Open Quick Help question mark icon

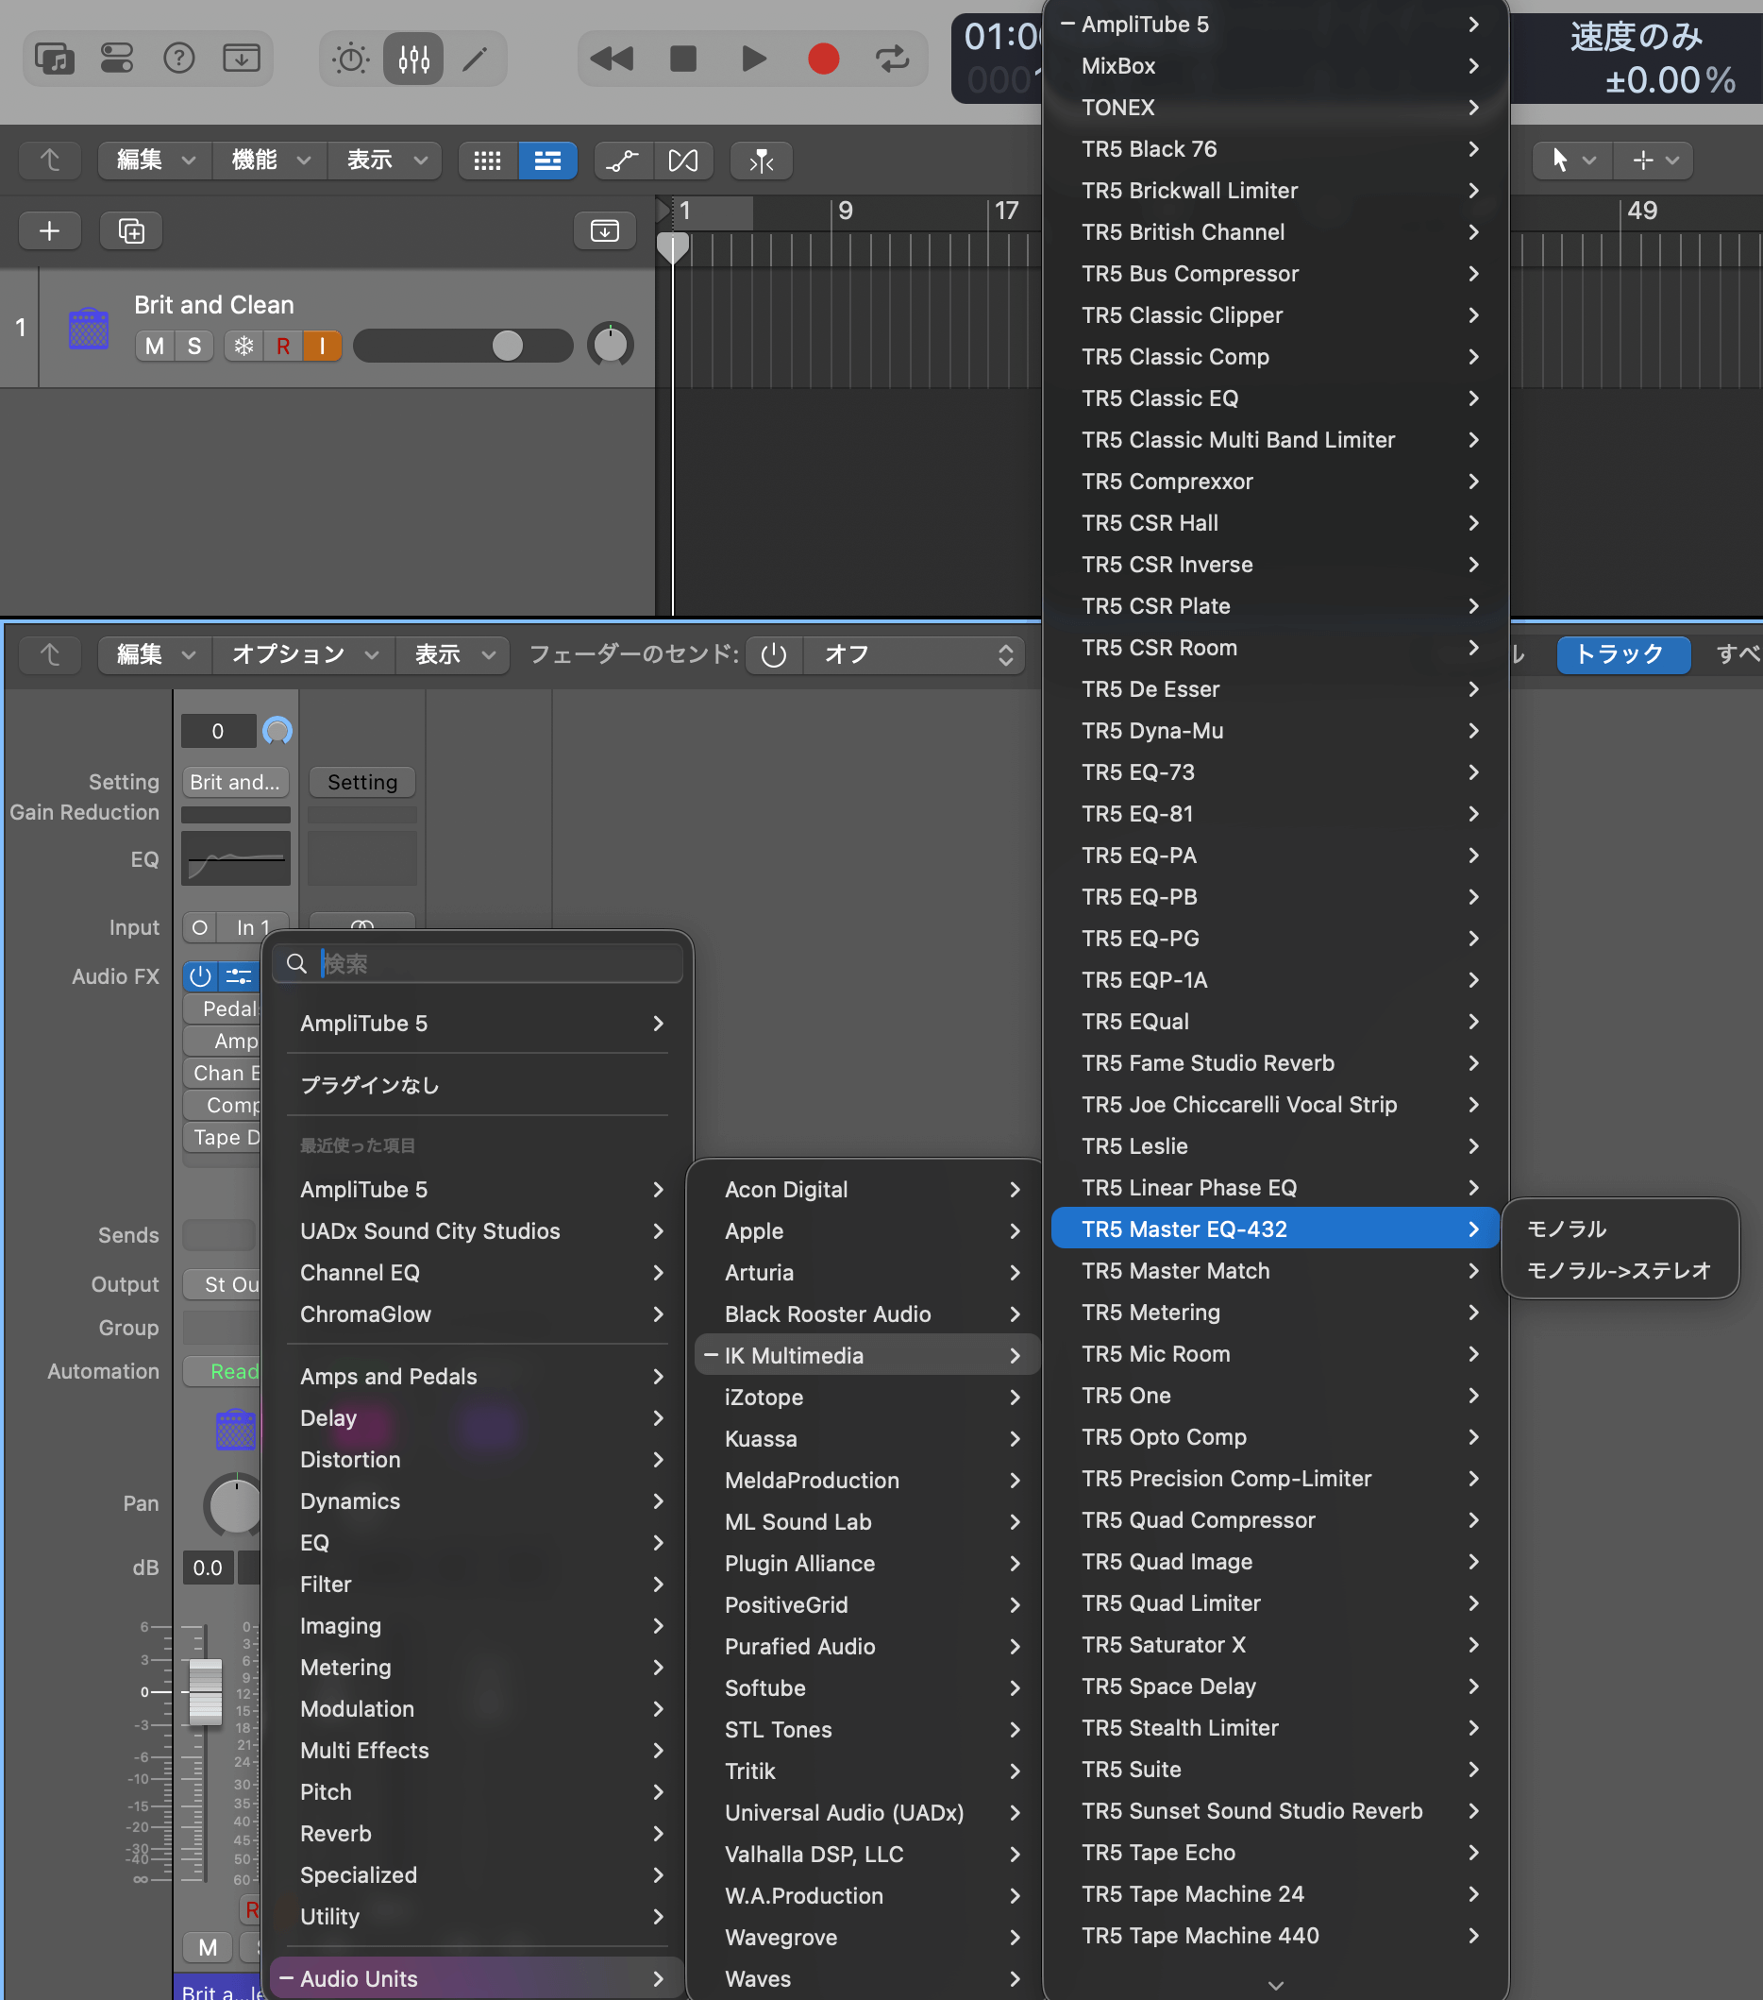point(180,58)
